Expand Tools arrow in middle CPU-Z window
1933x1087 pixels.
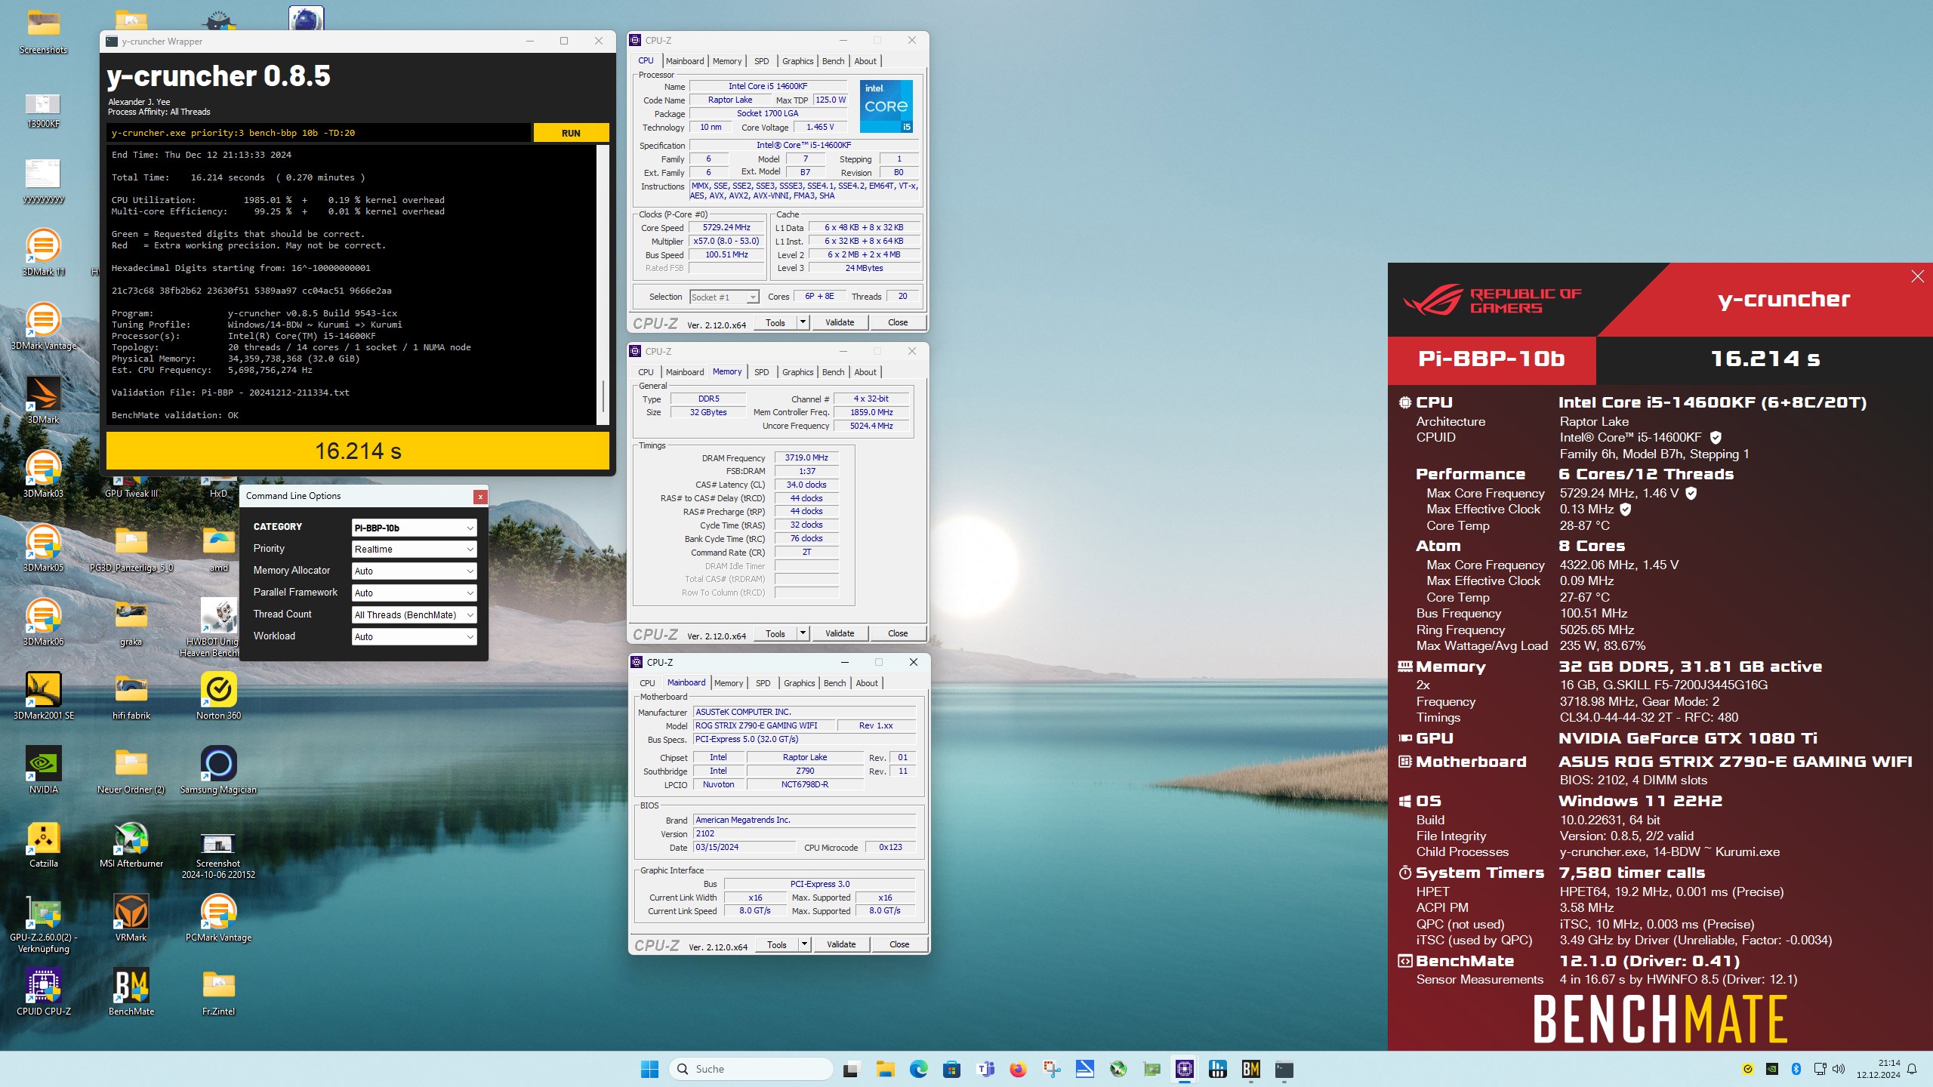pos(803,634)
